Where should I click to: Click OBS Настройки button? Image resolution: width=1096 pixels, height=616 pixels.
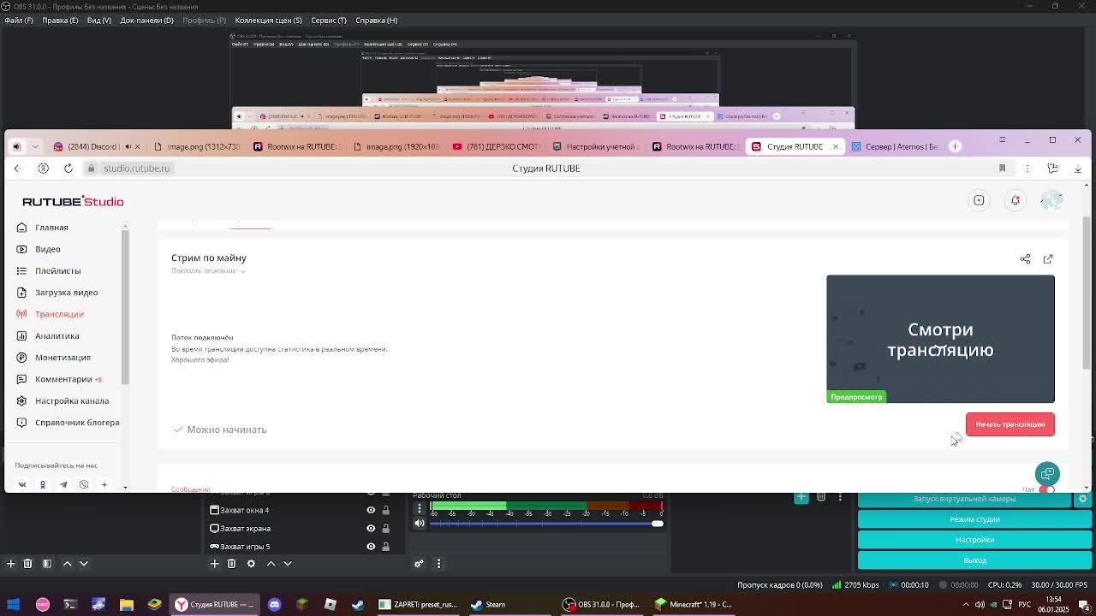(974, 540)
